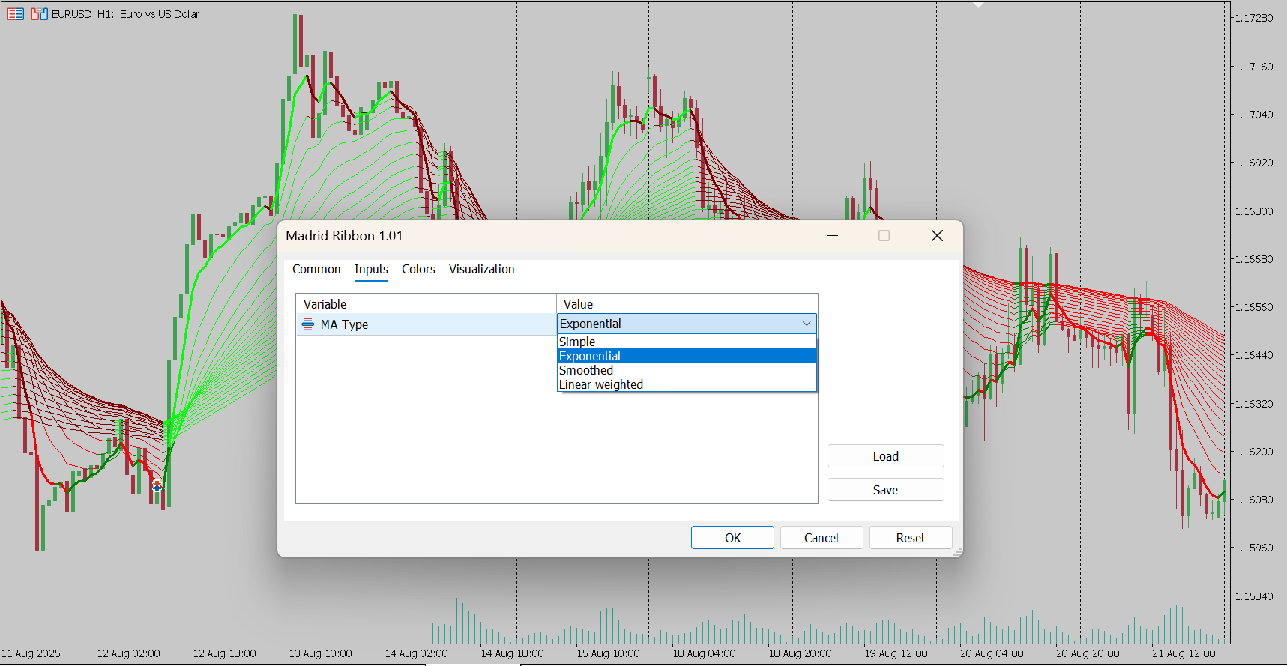
Task: Collapse the MA Type dropdown arrow
Action: pos(807,324)
